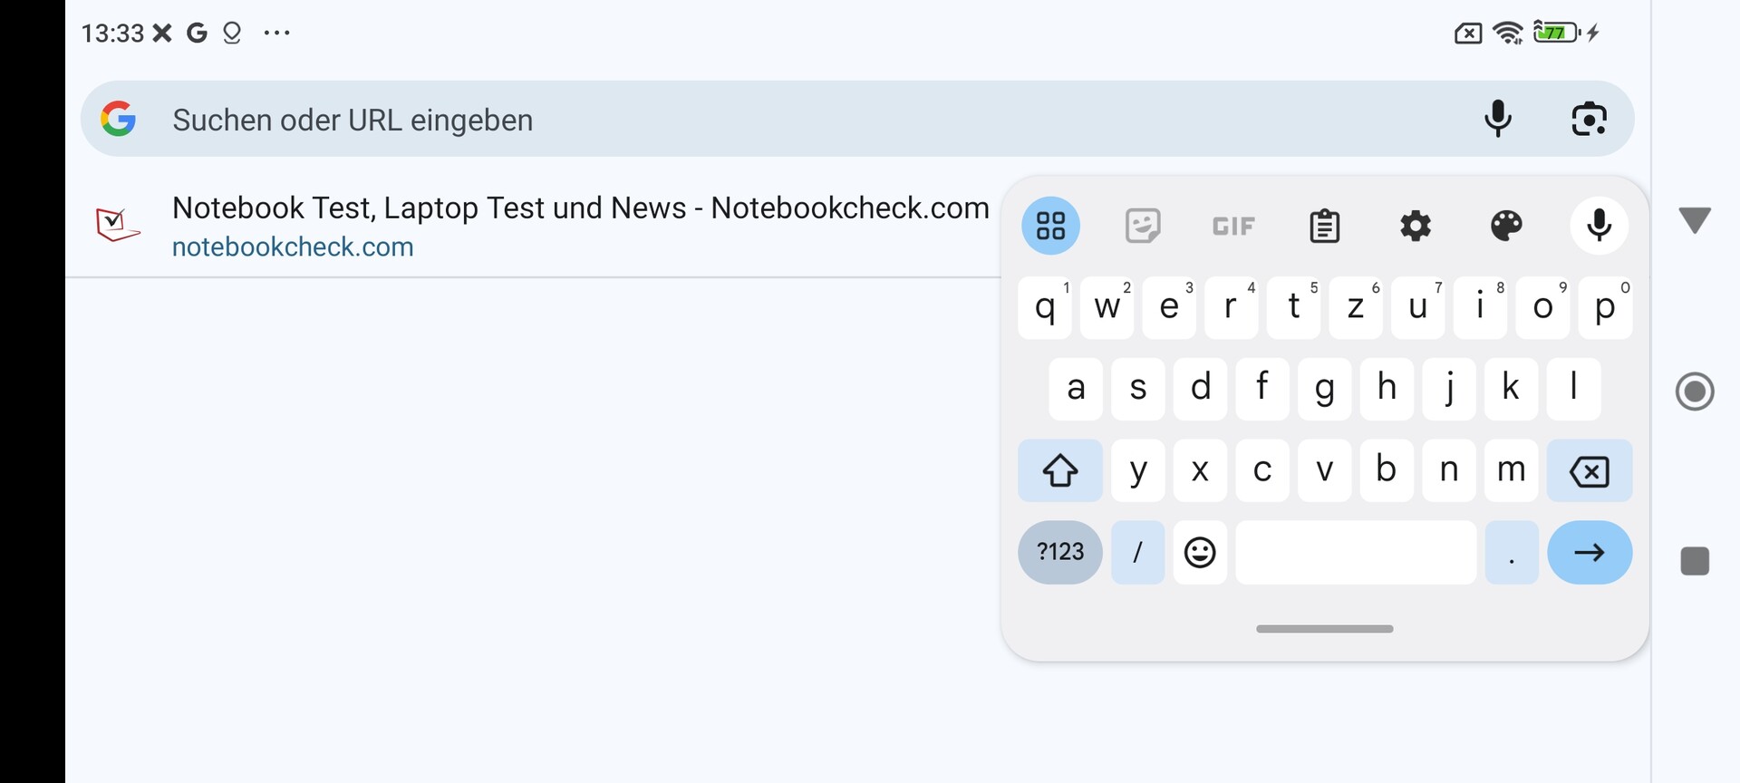Open the emoji picker key
1740x783 pixels.
coord(1200,552)
